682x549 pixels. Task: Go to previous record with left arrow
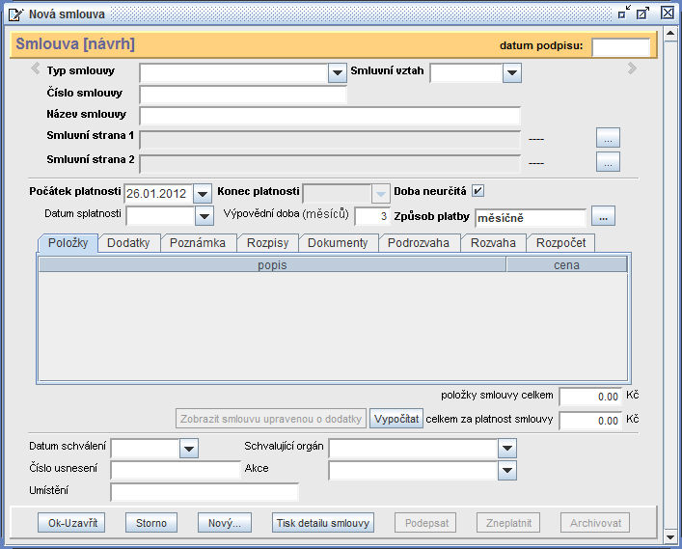click(35, 69)
